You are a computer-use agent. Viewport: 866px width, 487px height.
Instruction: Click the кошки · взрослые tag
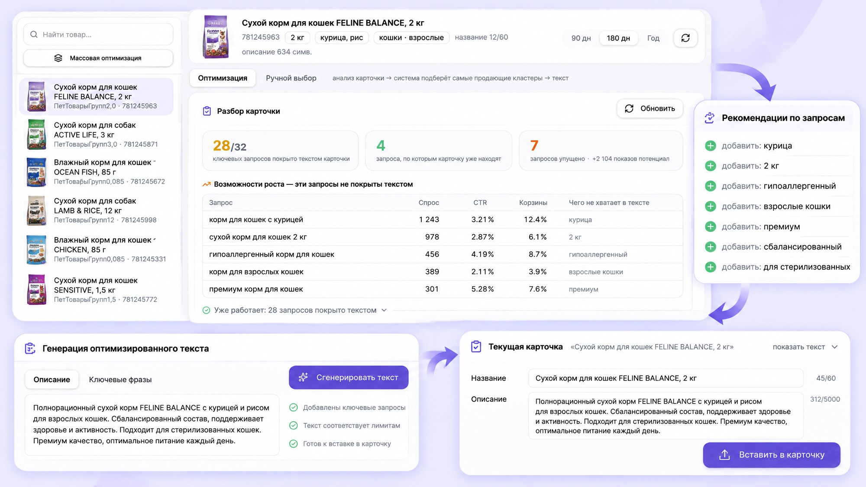pos(411,38)
